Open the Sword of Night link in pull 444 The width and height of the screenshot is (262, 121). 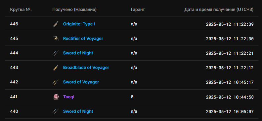click(78, 53)
